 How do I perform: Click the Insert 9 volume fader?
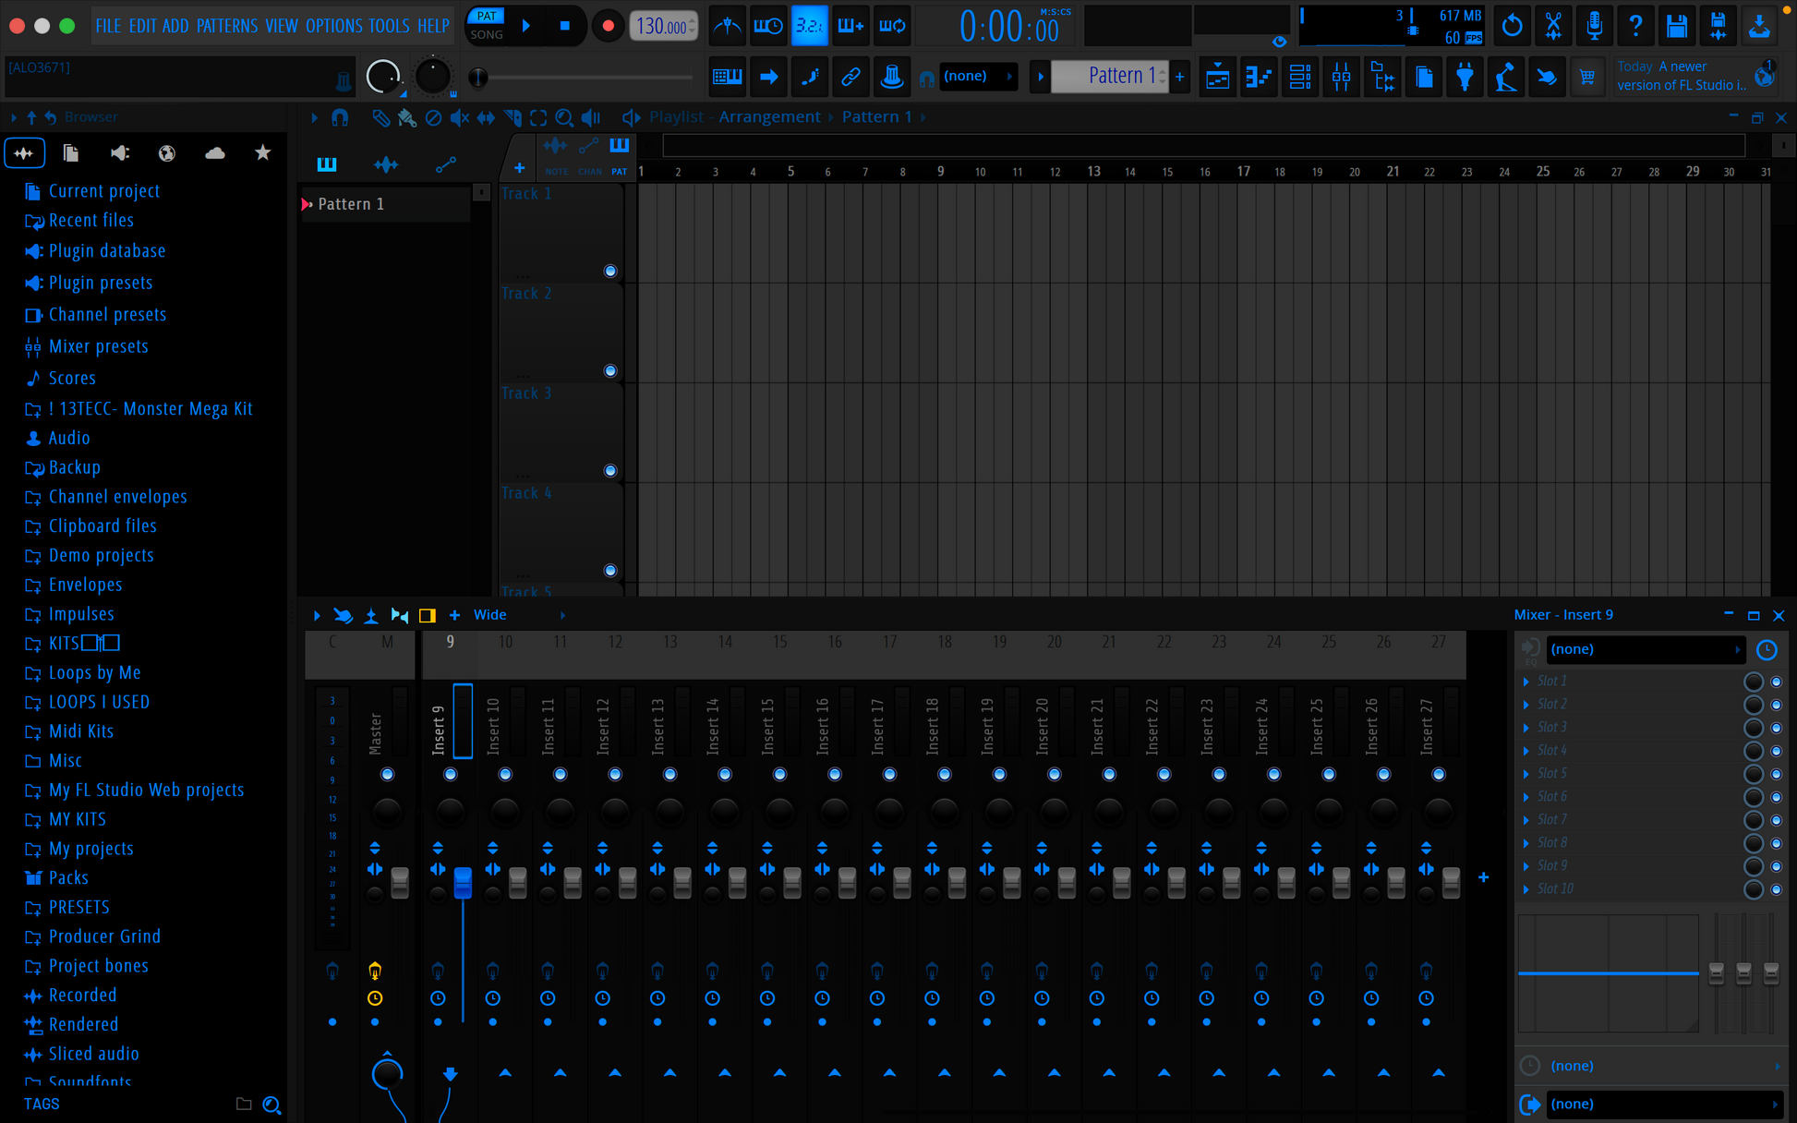click(x=463, y=882)
